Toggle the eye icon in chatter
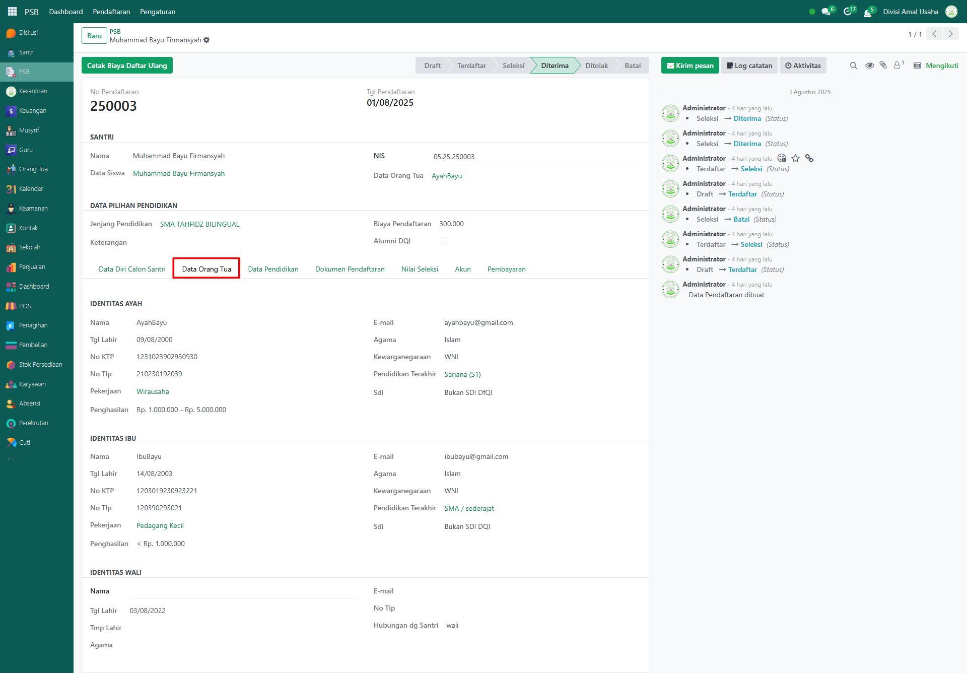This screenshot has width=967, height=673. pos(869,65)
